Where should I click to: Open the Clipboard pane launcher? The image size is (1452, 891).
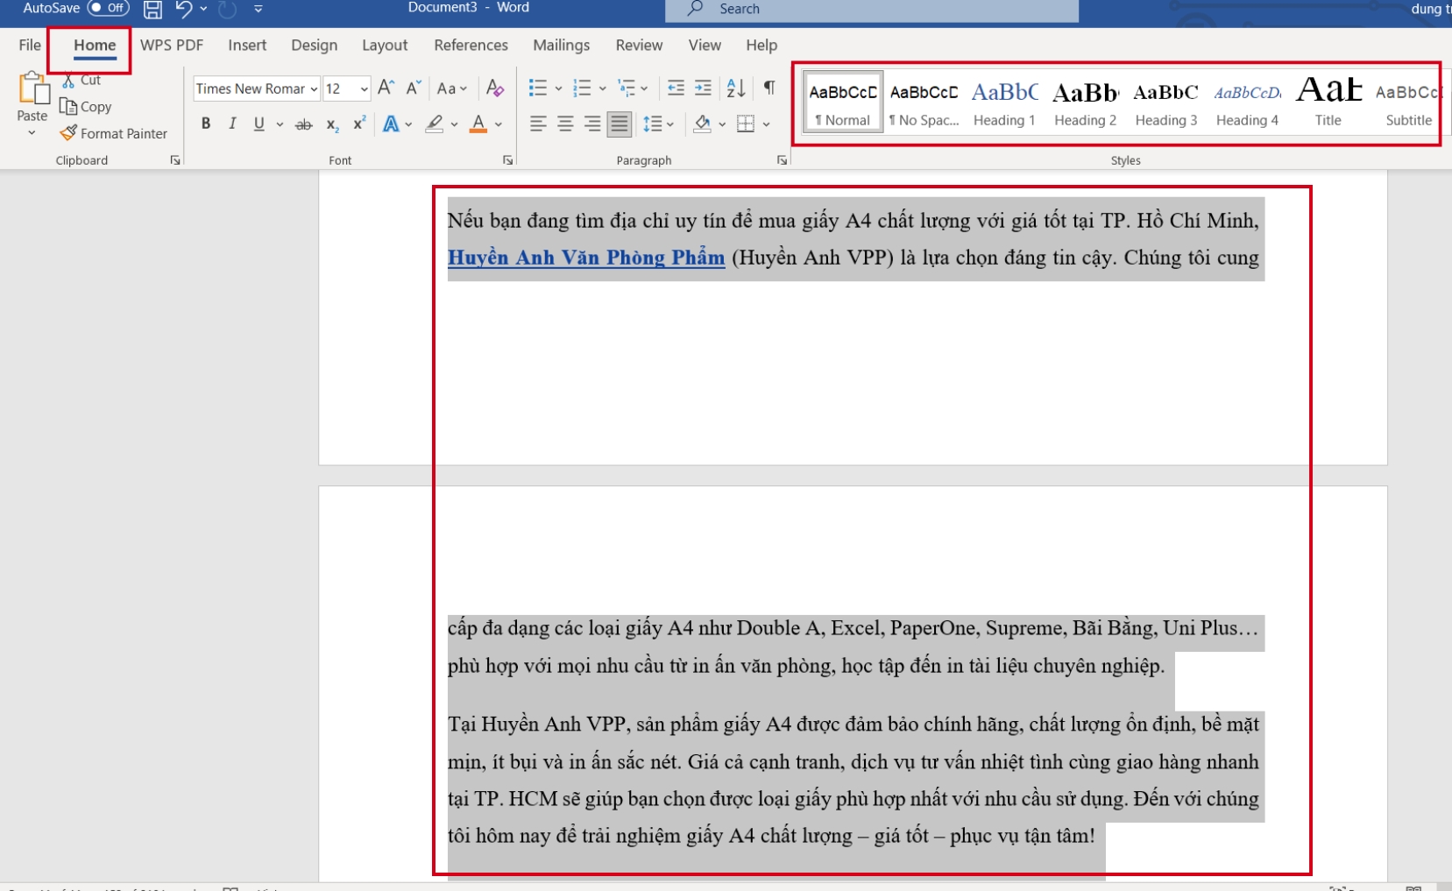click(x=175, y=160)
